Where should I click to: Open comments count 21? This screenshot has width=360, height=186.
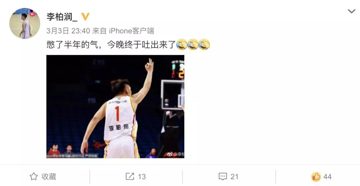[234, 177]
